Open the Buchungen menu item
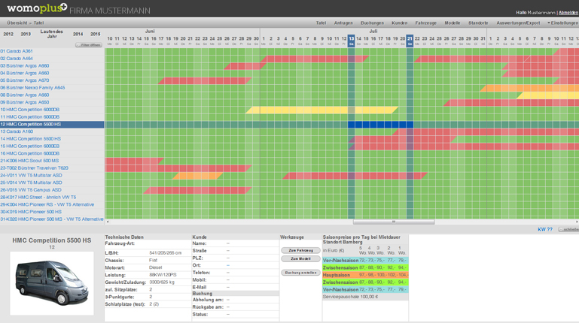 pyautogui.click(x=372, y=23)
